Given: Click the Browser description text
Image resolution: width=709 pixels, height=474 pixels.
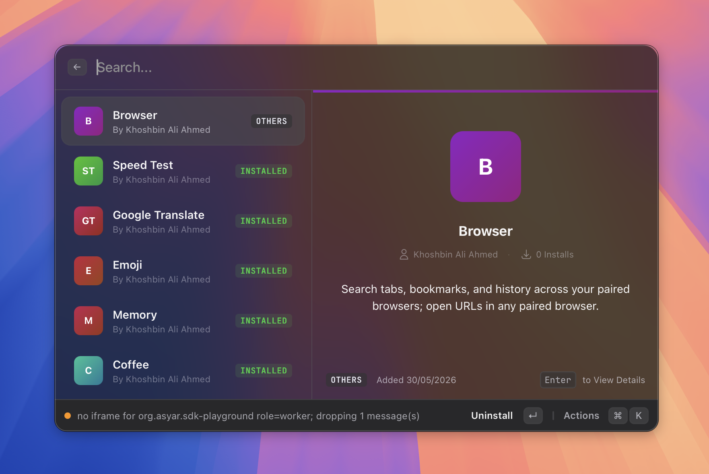Looking at the screenshot, I should (x=486, y=297).
